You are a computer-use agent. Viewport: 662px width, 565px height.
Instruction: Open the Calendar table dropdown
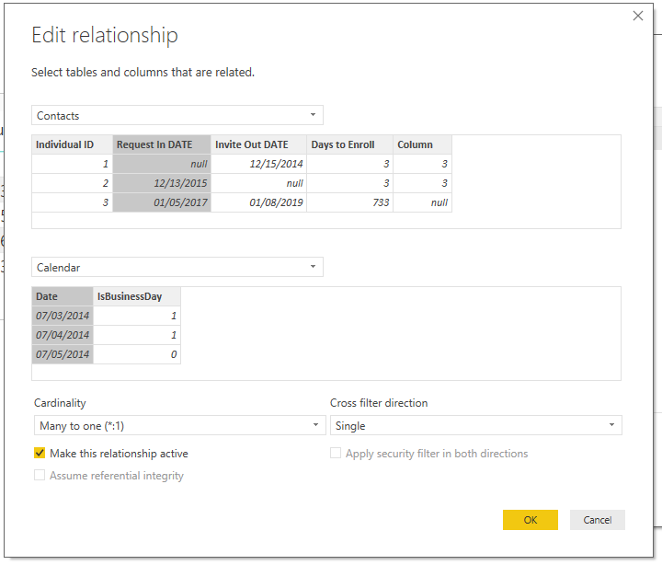(177, 267)
